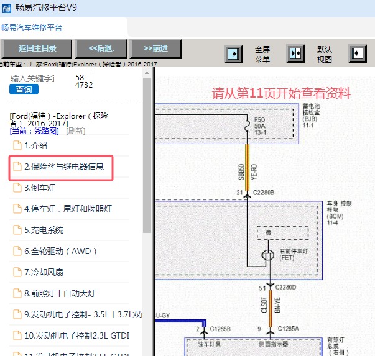Click the keyword input field containing 58-4732
This screenshot has height=356, width=375.
84,81
